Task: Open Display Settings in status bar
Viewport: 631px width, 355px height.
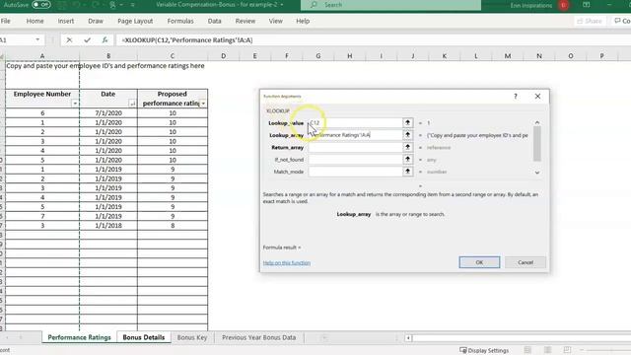Action: click(x=484, y=351)
